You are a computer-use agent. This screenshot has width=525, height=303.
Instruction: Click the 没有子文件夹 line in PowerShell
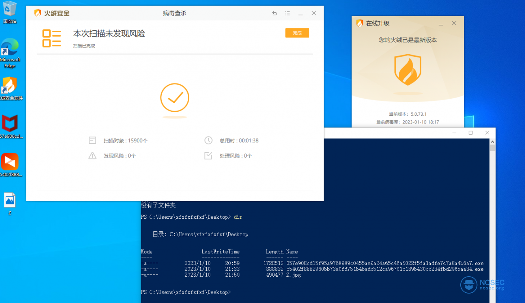click(158, 205)
